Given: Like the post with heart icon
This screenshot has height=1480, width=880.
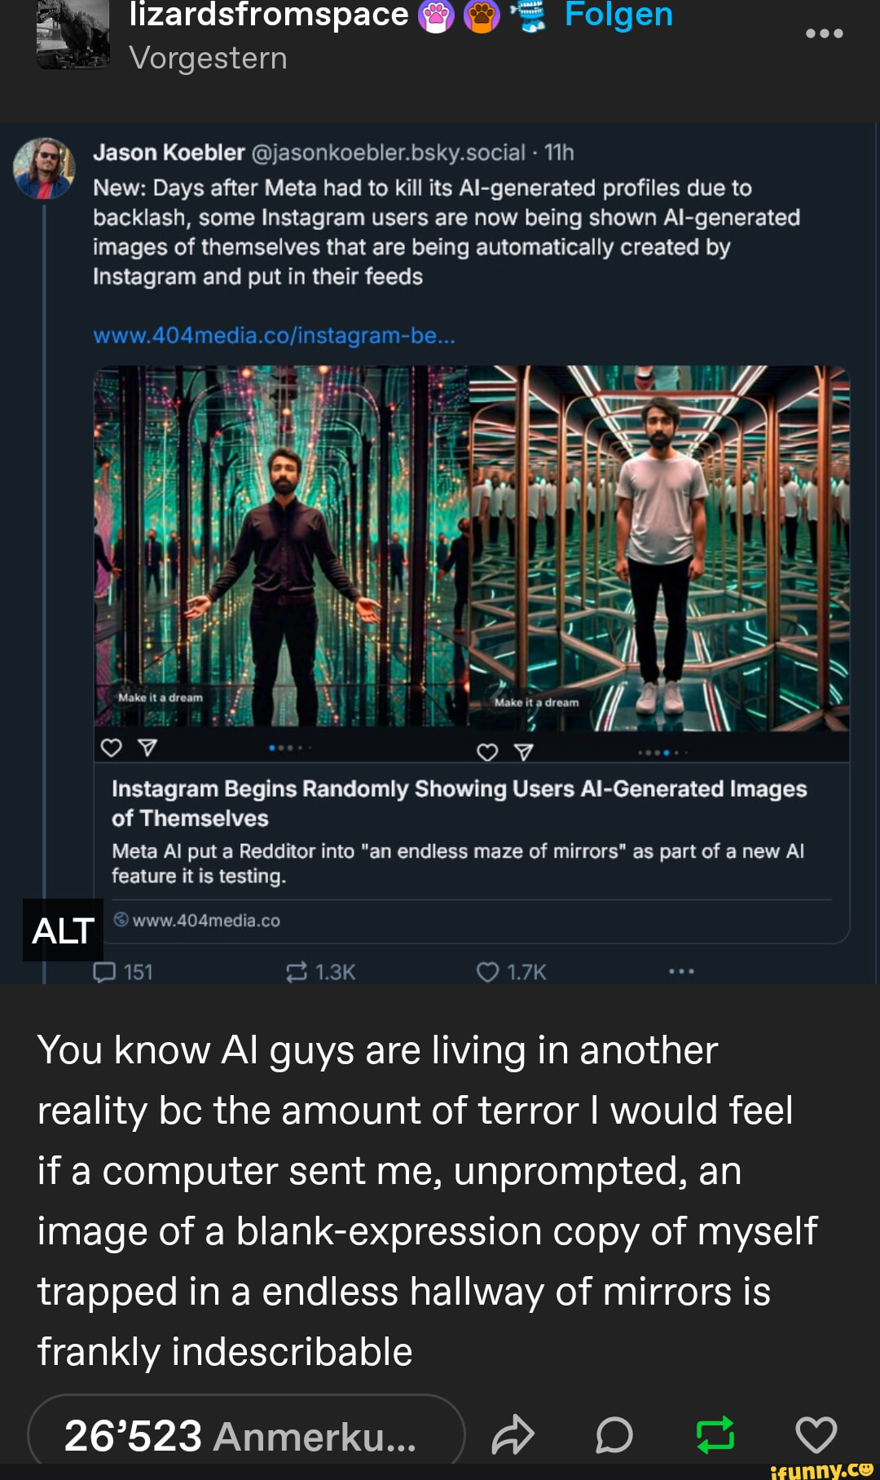Looking at the screenshot, I should (x=816, y=1435).
